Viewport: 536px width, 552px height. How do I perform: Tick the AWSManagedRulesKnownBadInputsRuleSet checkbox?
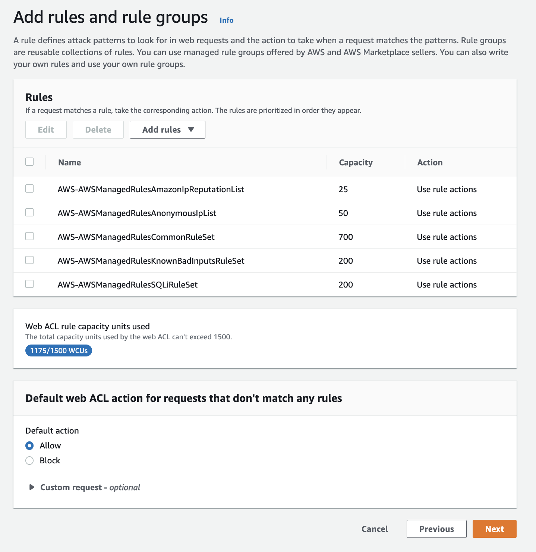coord(29,260)
